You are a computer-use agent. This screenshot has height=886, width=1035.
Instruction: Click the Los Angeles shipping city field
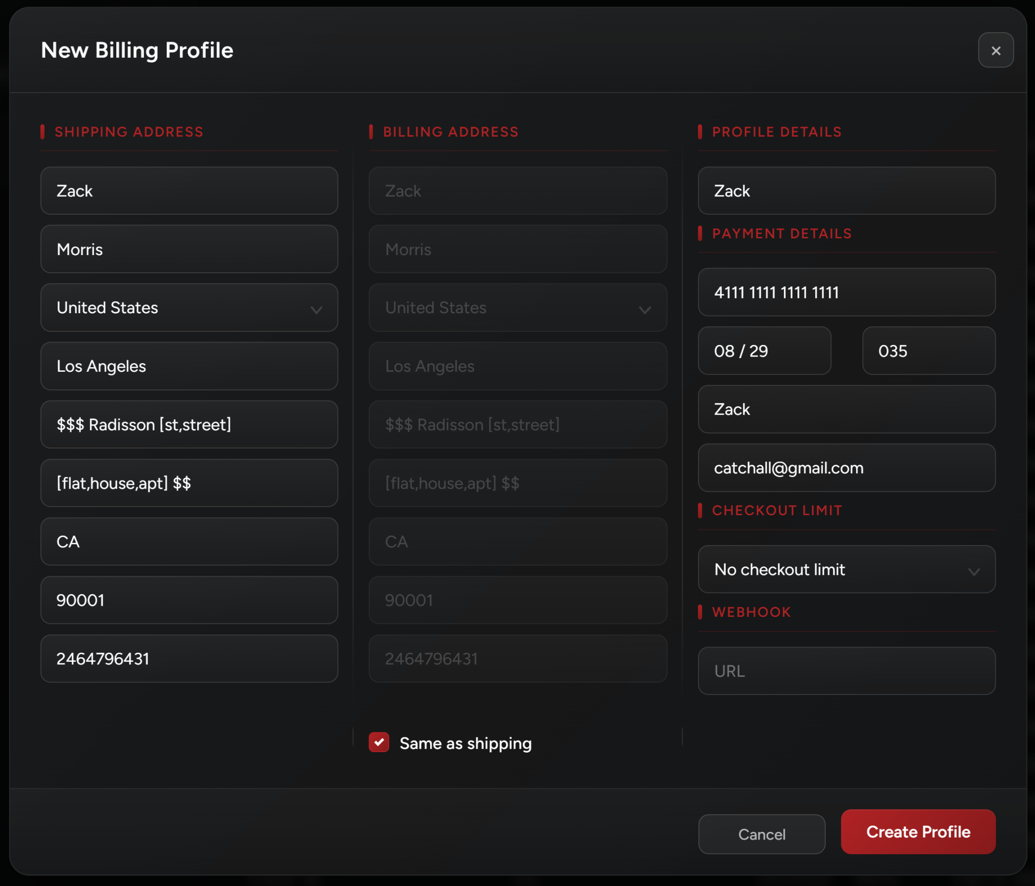click(x=189, y=366)
